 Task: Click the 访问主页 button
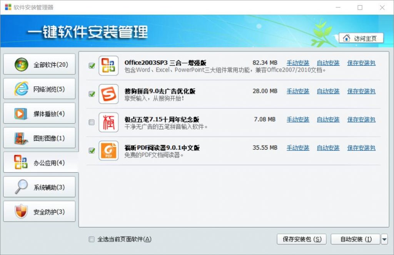[361, 38]
